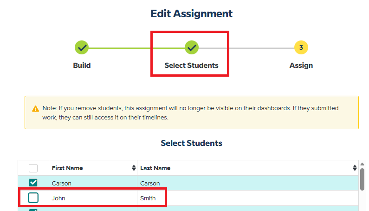Select the John first name cell
The height and width of the screenshot is (211, 369).
click(58, 198)
